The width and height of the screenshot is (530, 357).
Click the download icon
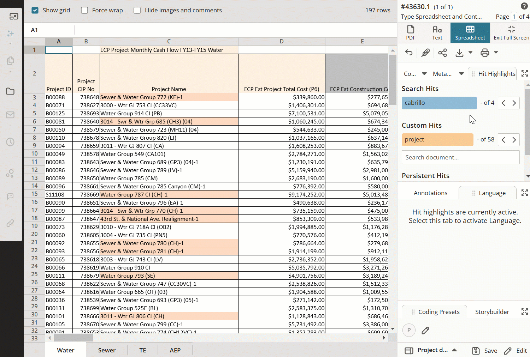pyautogui.click(x=459, y=53)
